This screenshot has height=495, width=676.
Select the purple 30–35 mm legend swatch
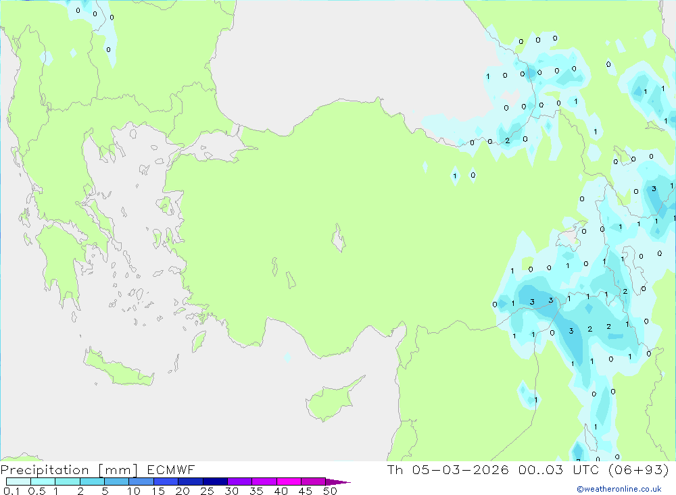pos(239,481)
